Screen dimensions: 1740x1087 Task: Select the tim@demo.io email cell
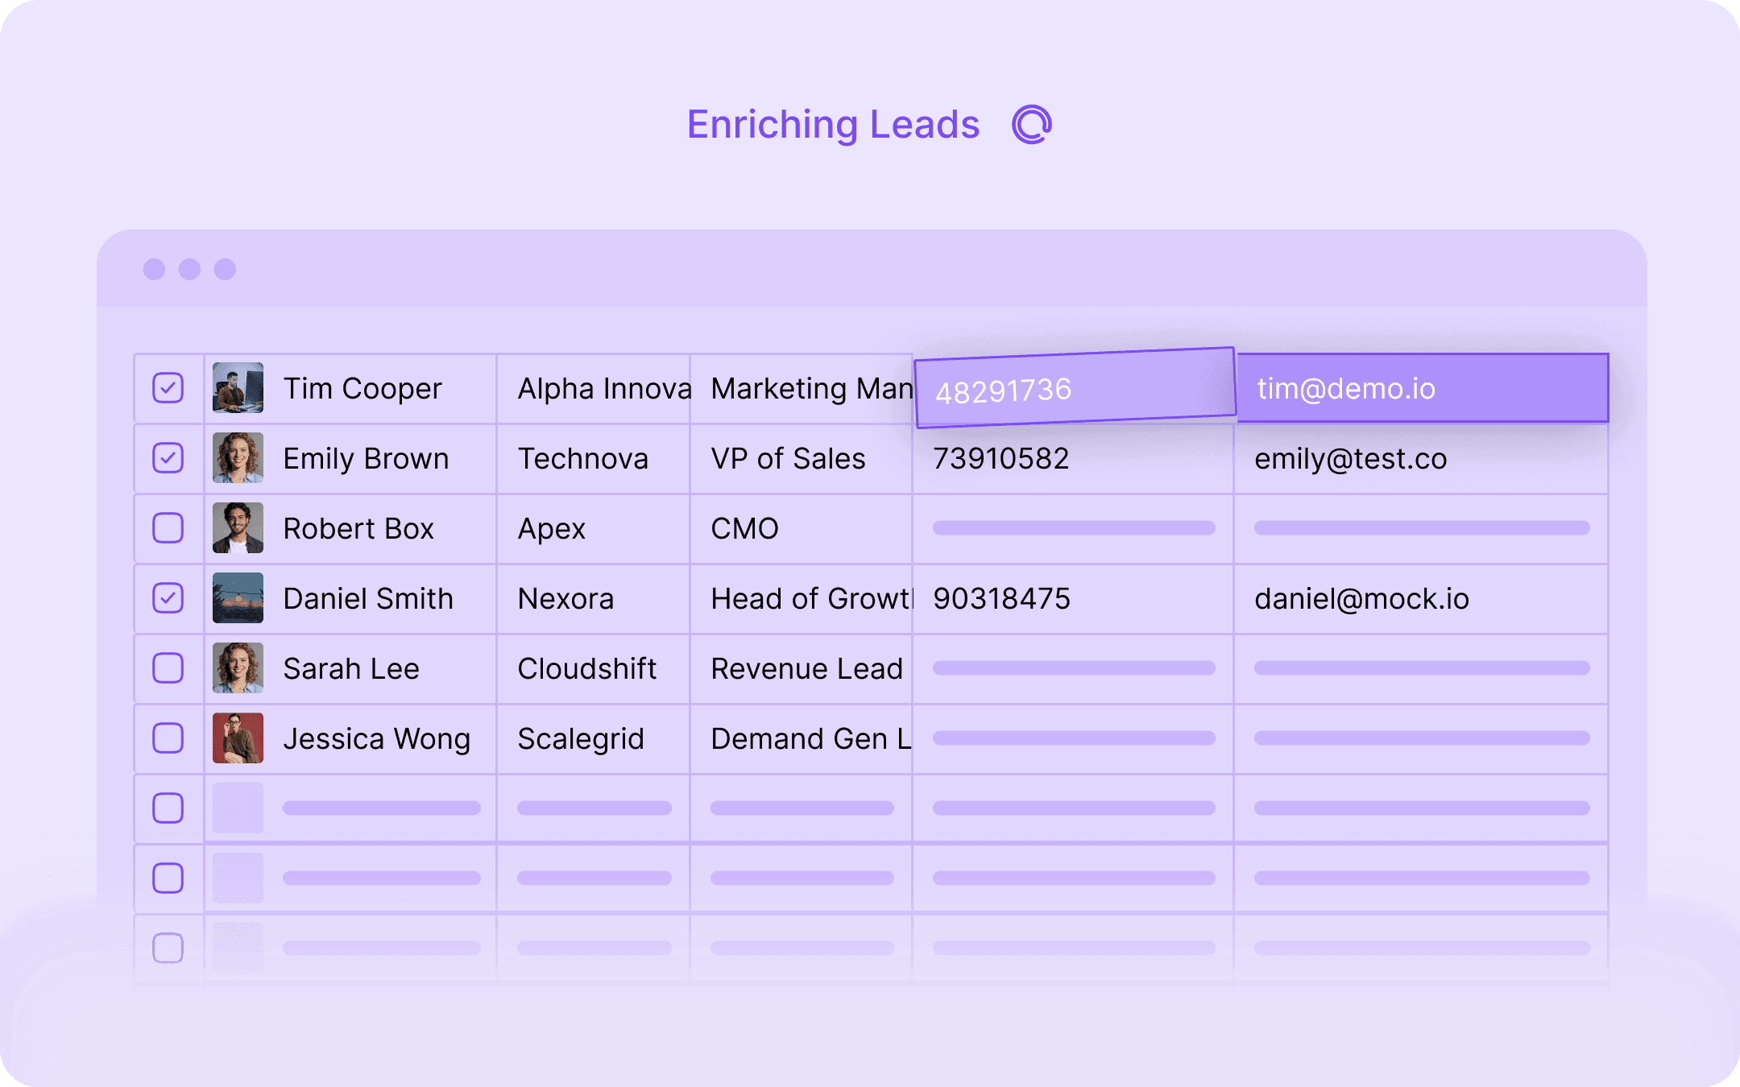tap(1422, 389)
